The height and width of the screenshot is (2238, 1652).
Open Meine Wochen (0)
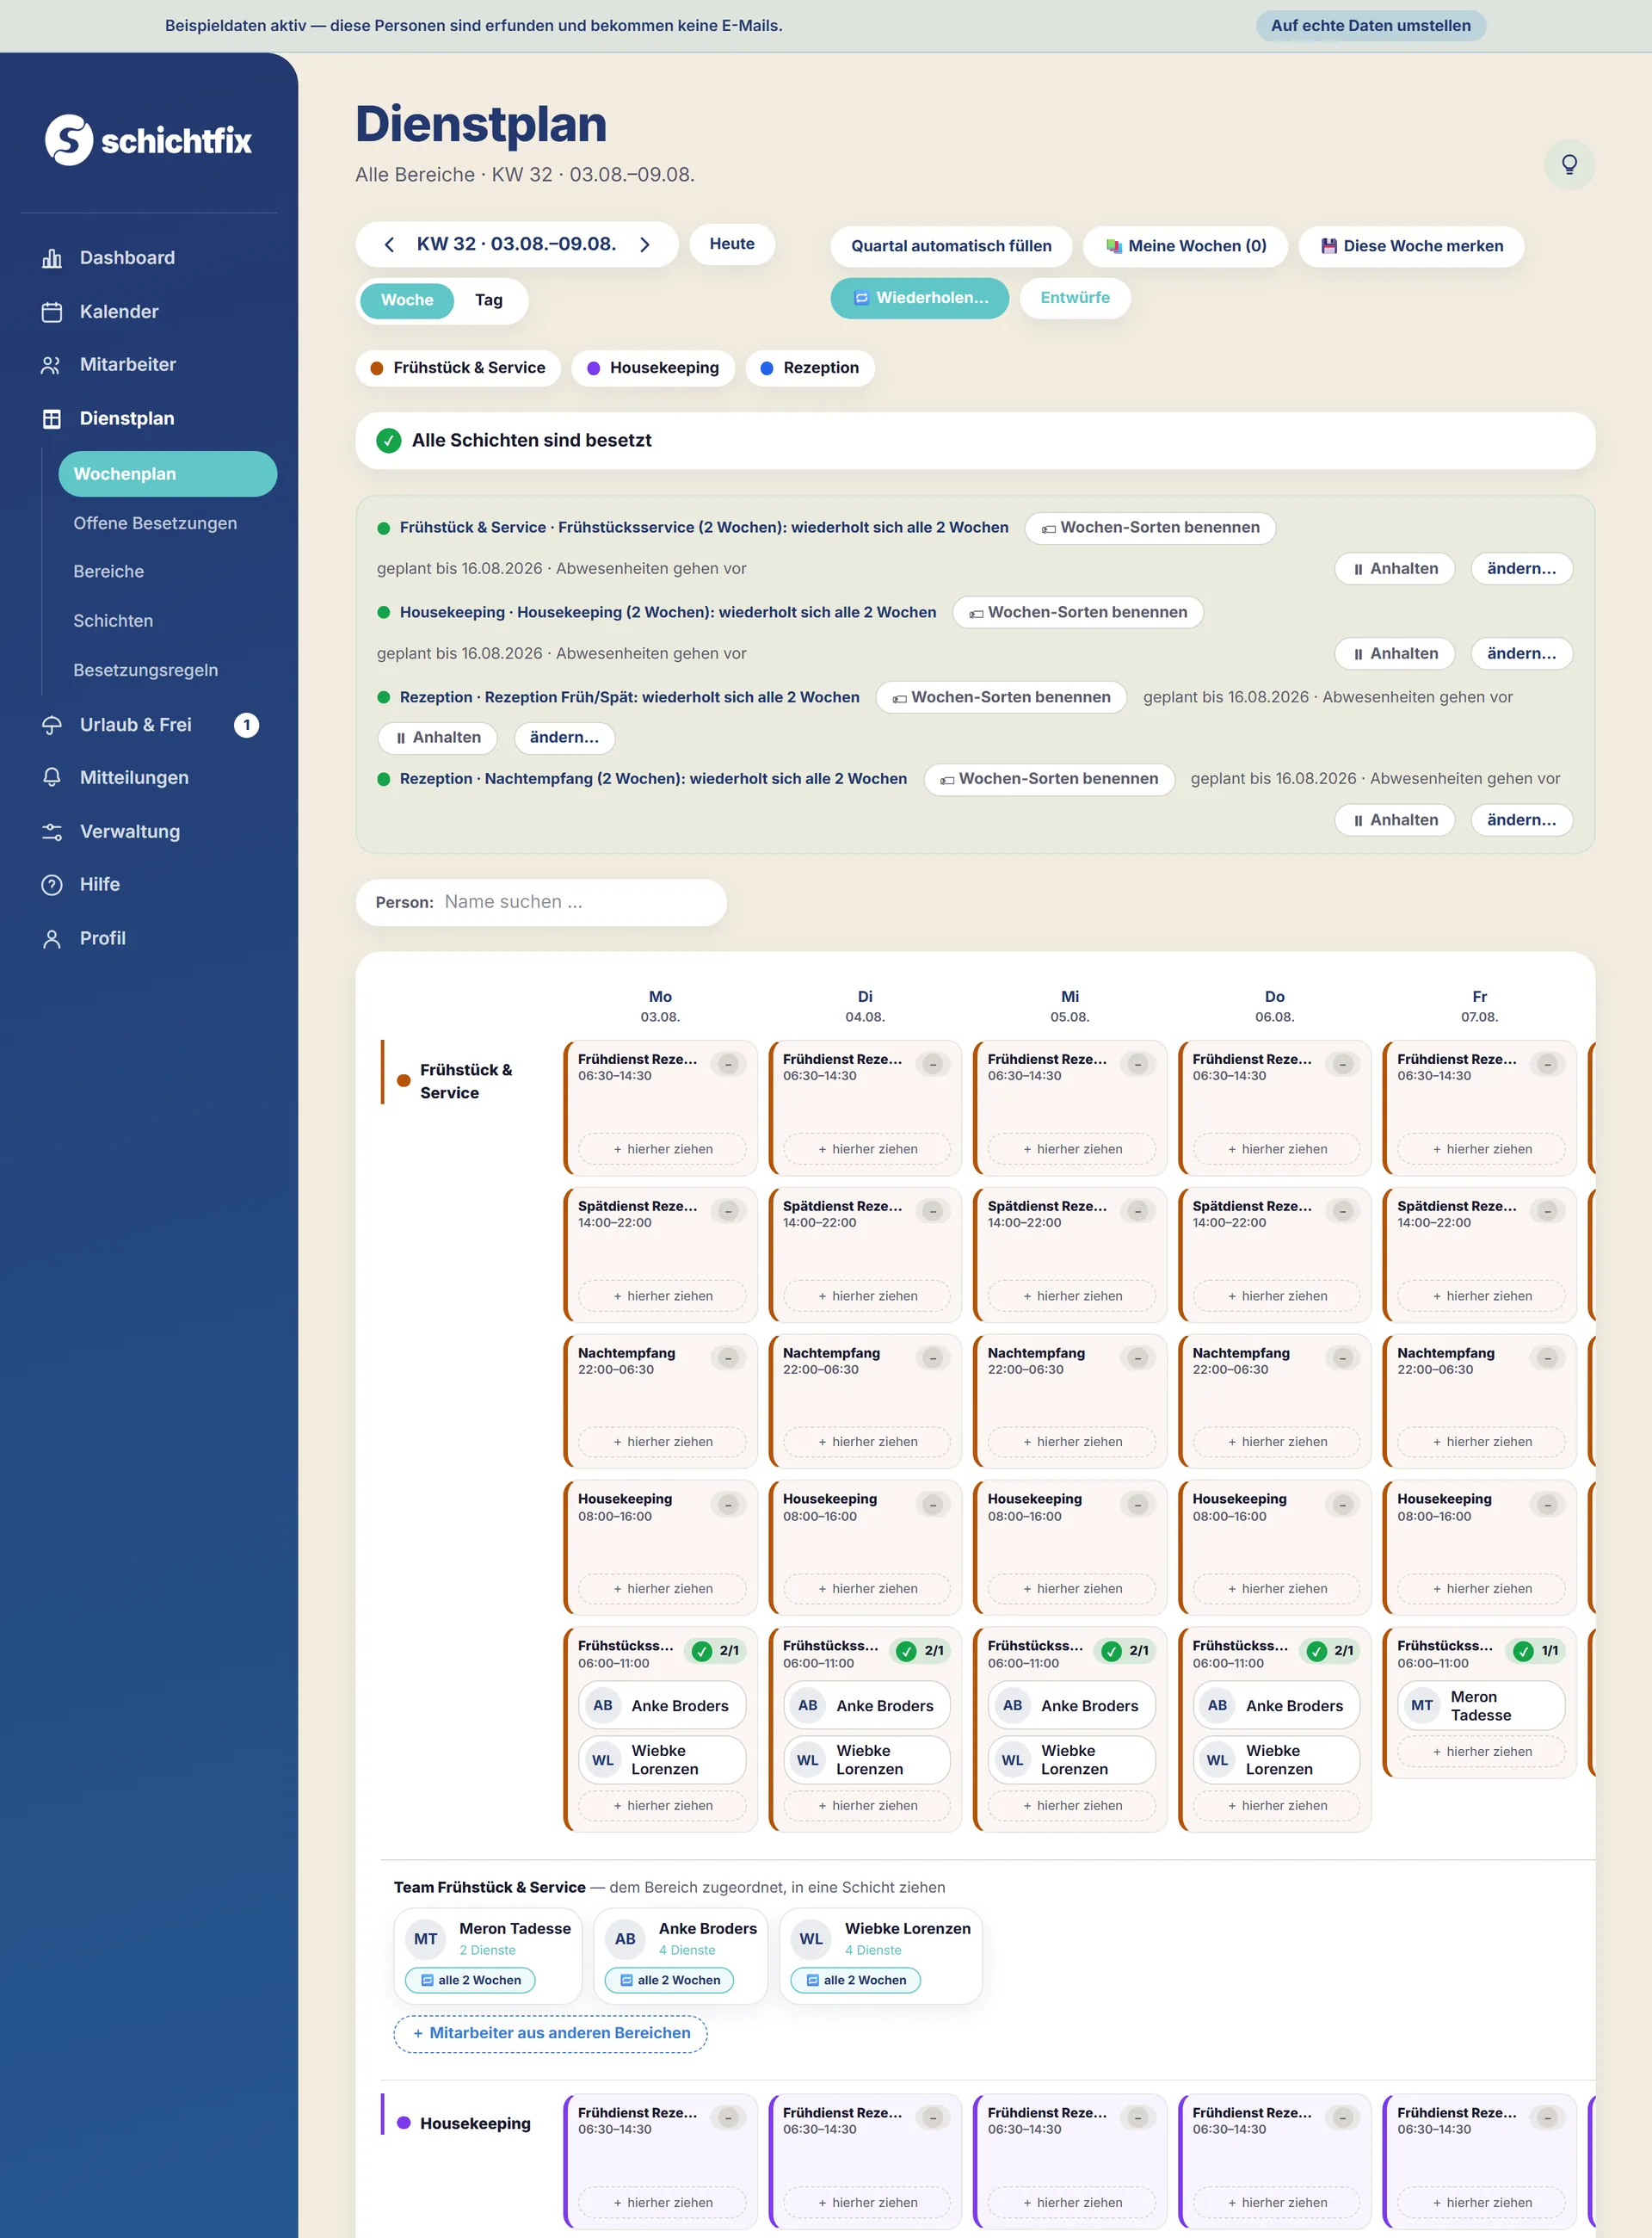[x=1186, y=246]
